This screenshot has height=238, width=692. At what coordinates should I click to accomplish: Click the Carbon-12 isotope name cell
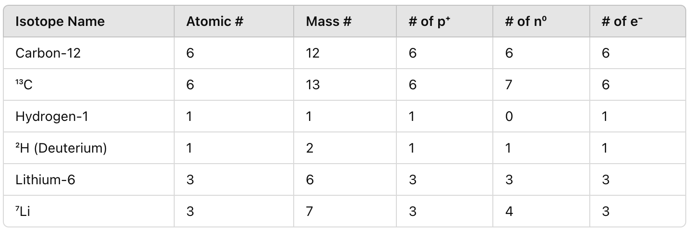pos(89,53)
